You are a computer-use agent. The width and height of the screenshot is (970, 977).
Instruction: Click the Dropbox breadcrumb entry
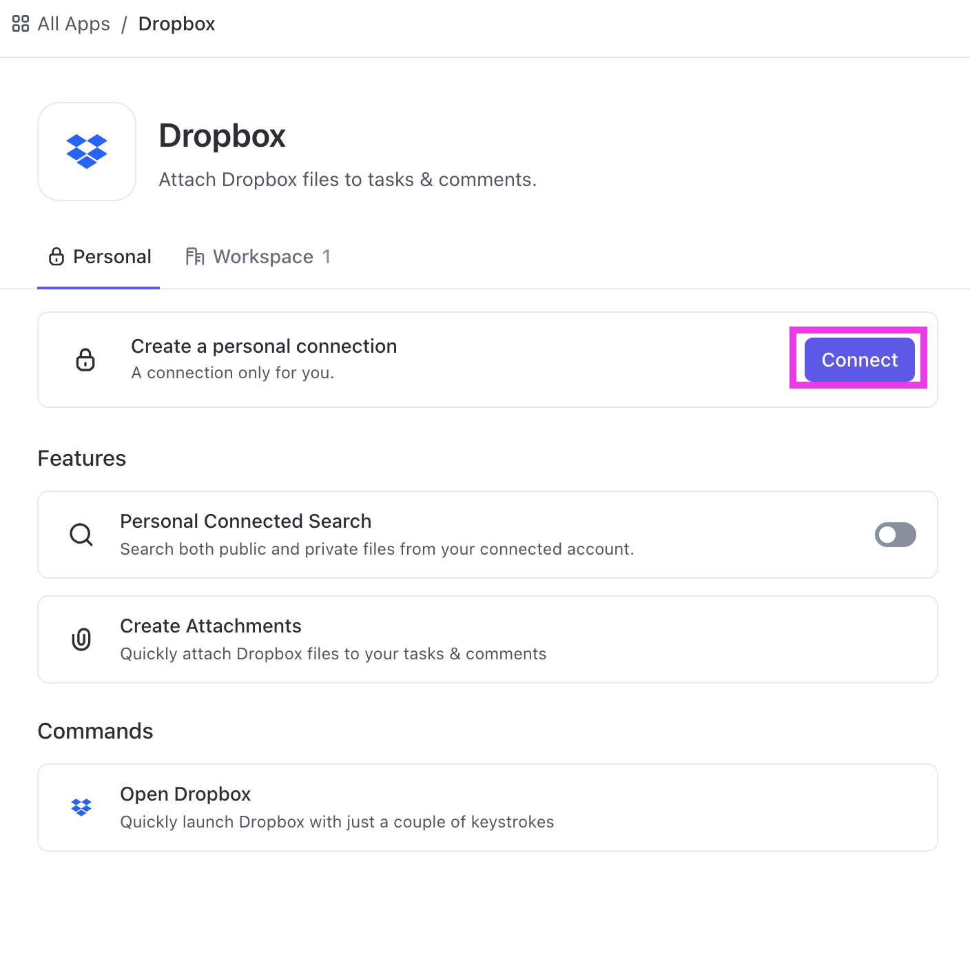(x=176, y=23)
